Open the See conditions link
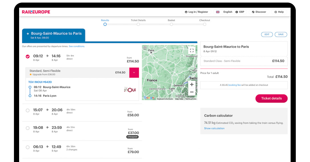 (77, 46)
